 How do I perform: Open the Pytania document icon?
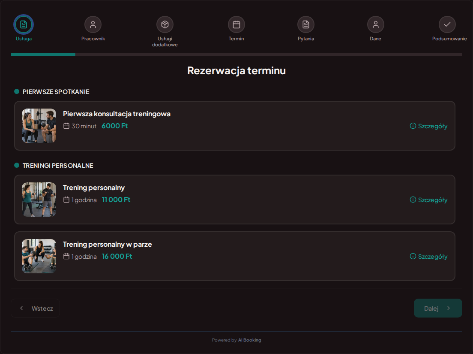point(306,24)
